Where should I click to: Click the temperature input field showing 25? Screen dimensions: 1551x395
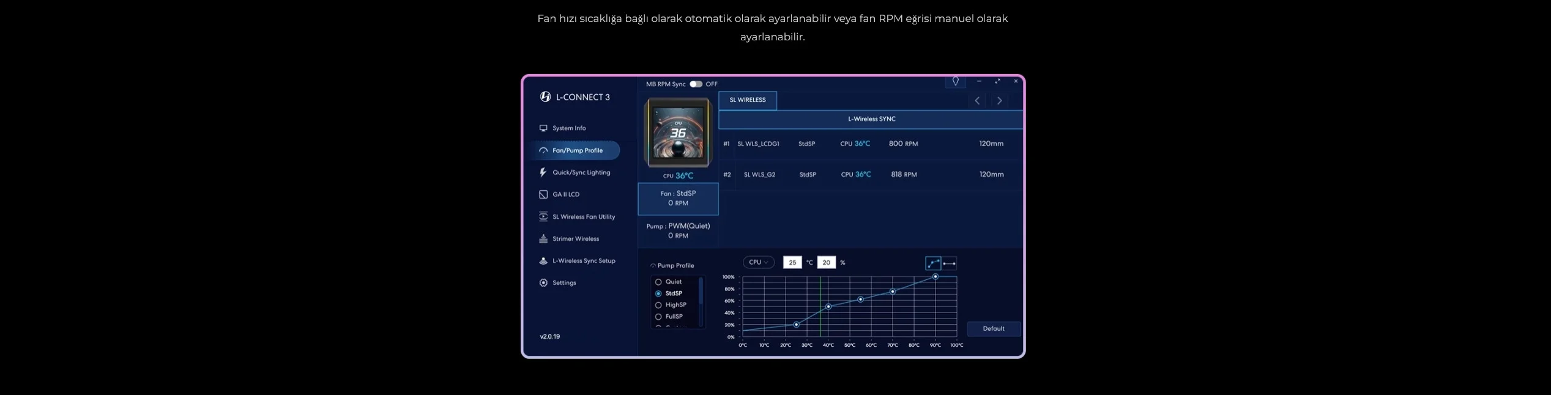click(792, 262)
